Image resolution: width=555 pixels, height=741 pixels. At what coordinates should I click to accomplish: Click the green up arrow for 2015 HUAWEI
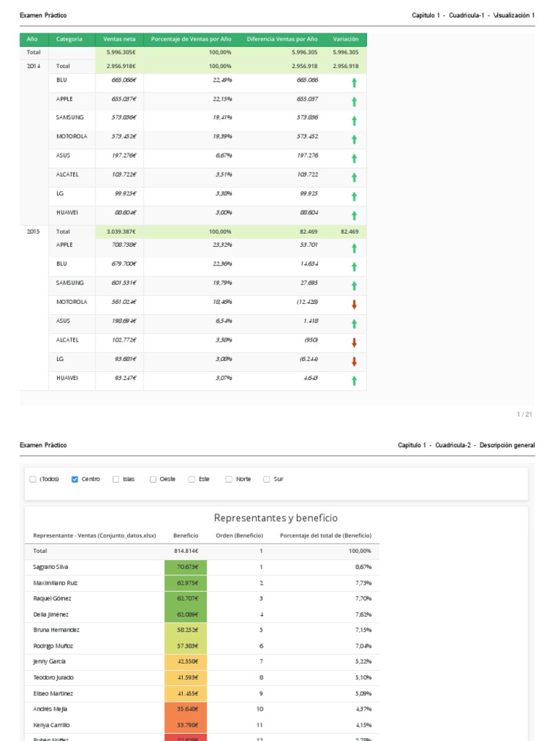(354, 381)
